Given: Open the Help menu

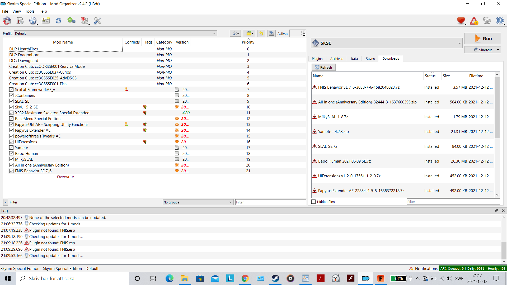Looking at the screenshot, I should point(43,11).
